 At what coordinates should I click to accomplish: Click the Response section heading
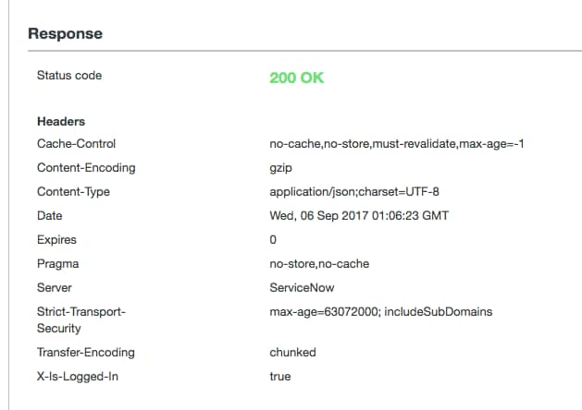tap(66, 33)
